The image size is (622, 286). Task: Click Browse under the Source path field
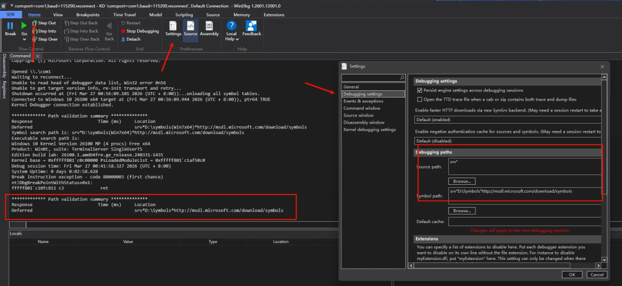(462, 182)
